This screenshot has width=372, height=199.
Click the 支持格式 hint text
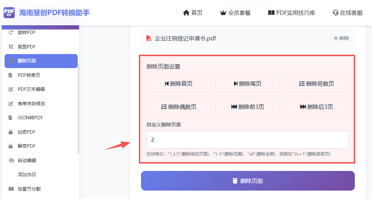[x=238, y=154]
